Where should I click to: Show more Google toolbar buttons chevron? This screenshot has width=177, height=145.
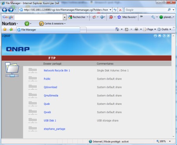(141, 17)
